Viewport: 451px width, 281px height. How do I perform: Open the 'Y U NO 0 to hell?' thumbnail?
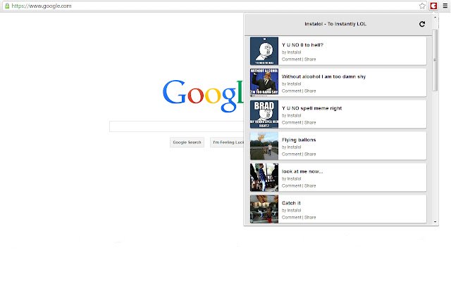tap(264, 51)
